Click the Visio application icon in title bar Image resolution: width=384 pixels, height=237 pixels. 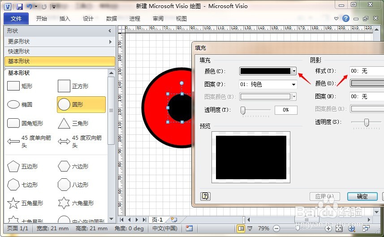pyautogui.click(x=8, y=6)
